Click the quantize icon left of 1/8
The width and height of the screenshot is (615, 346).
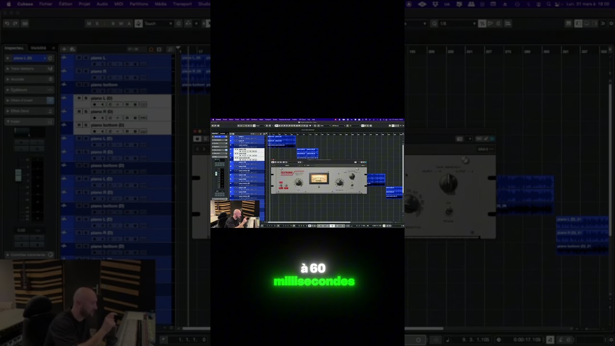(x=434, y=24)
